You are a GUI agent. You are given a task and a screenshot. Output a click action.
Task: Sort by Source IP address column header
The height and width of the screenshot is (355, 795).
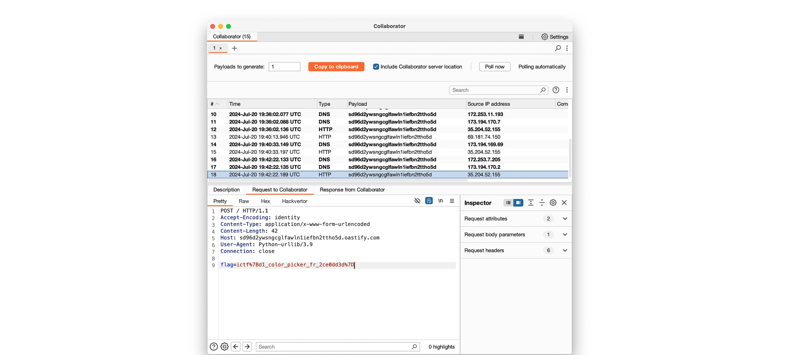[x=510, y=104]
